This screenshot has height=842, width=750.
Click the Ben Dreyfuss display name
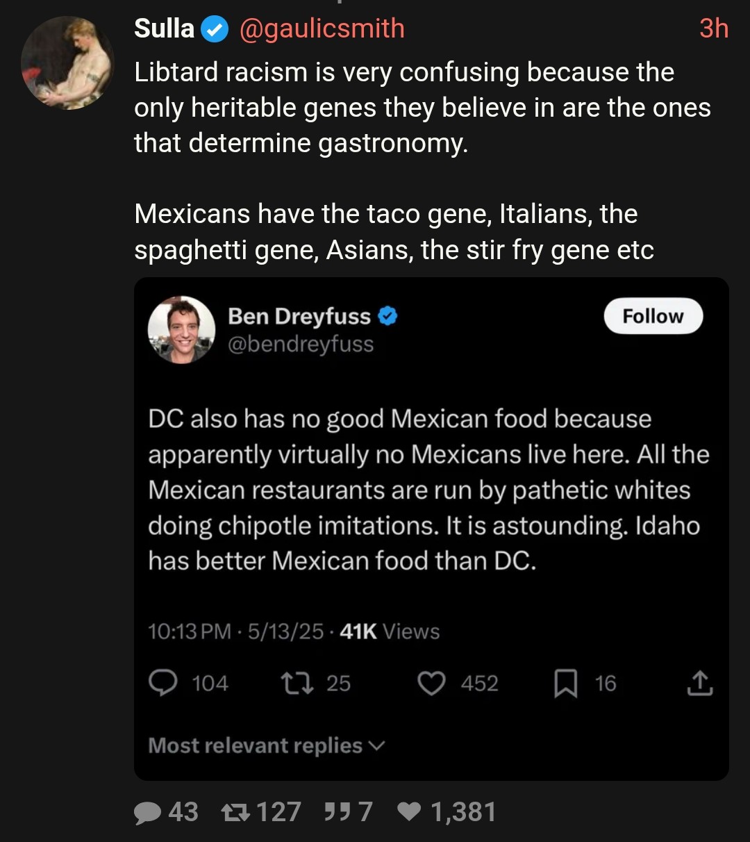pyautogui.click(x=299, y=316)
